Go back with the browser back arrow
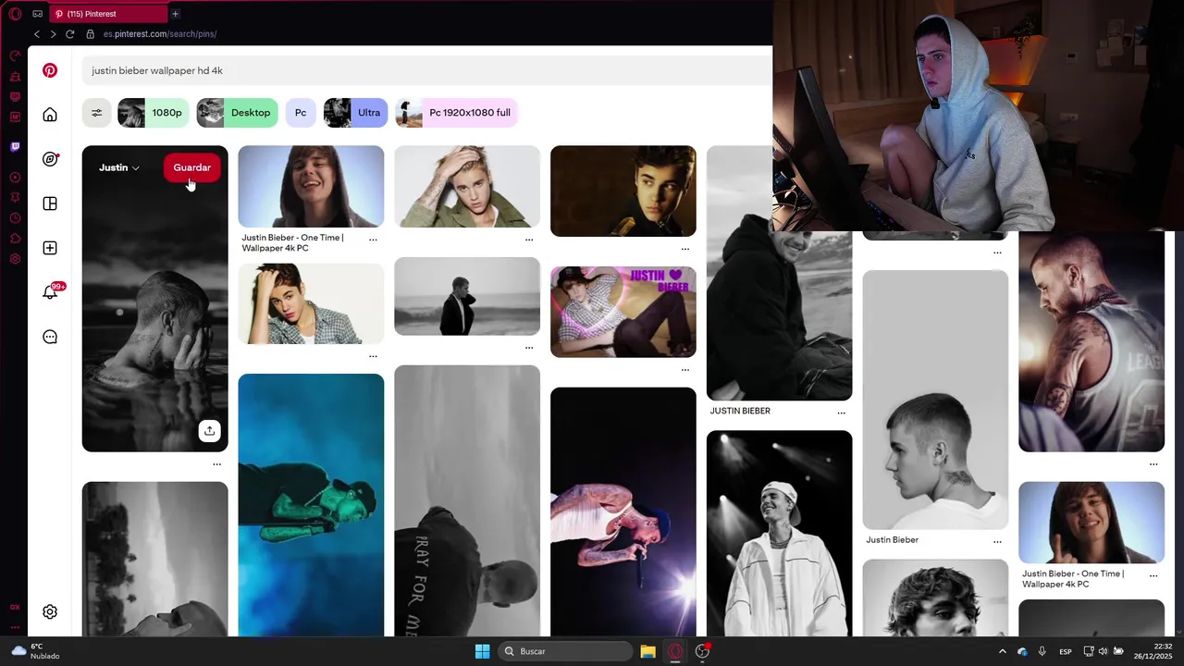Screen dimensions: 1184x666 coord(37,34)
